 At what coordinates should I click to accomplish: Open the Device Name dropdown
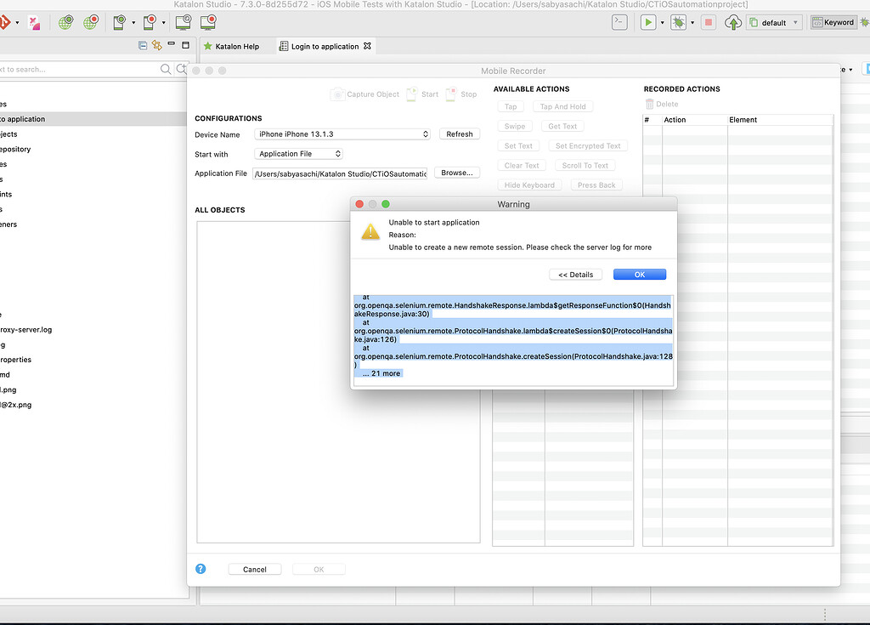coord(342,134)
